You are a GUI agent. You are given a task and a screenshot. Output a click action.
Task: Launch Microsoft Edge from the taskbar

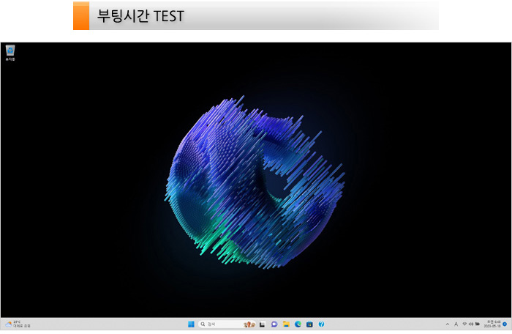[x=298, y=324]
